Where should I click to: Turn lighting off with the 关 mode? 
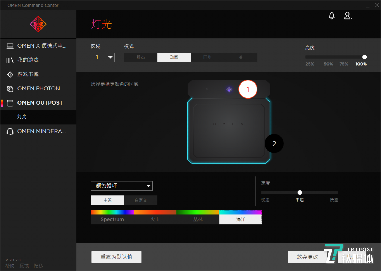tap(241, 57)
